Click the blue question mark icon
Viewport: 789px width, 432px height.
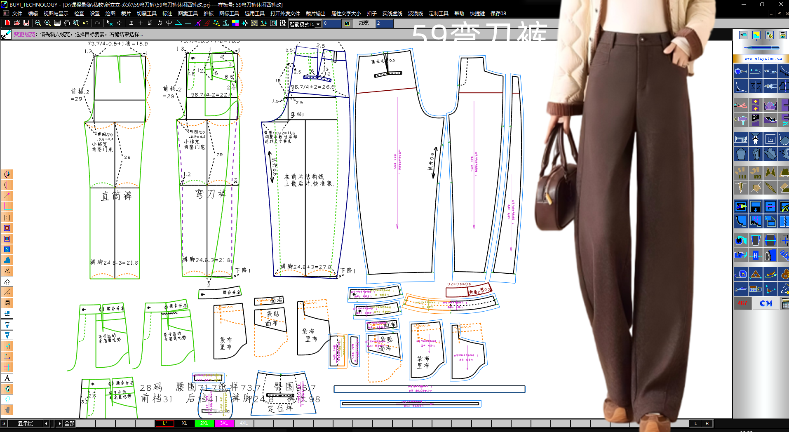pos(7,249)
